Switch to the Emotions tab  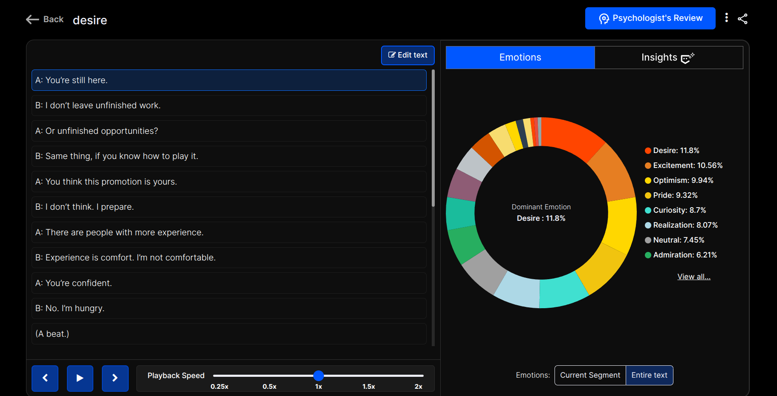520,58
